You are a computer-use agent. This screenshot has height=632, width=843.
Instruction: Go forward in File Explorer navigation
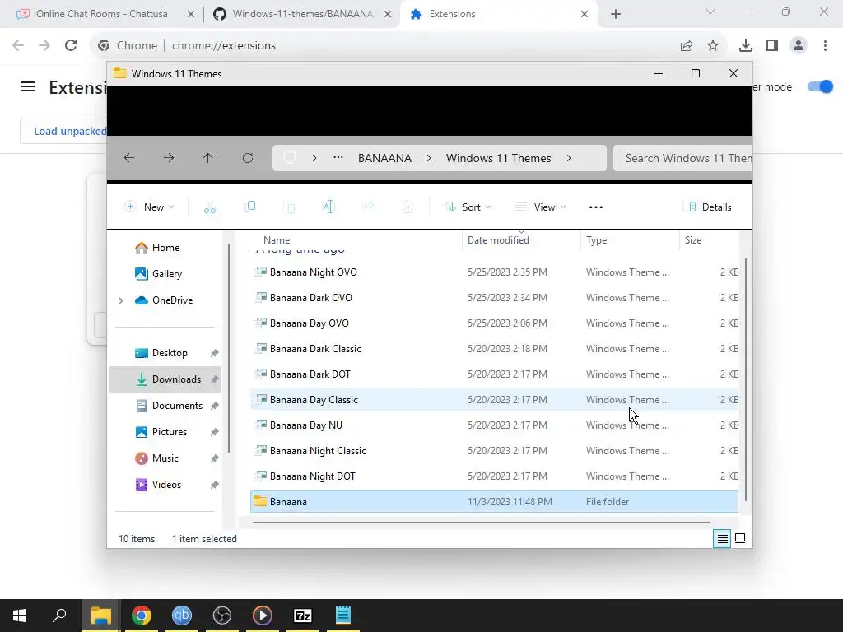tap(169, 158)
